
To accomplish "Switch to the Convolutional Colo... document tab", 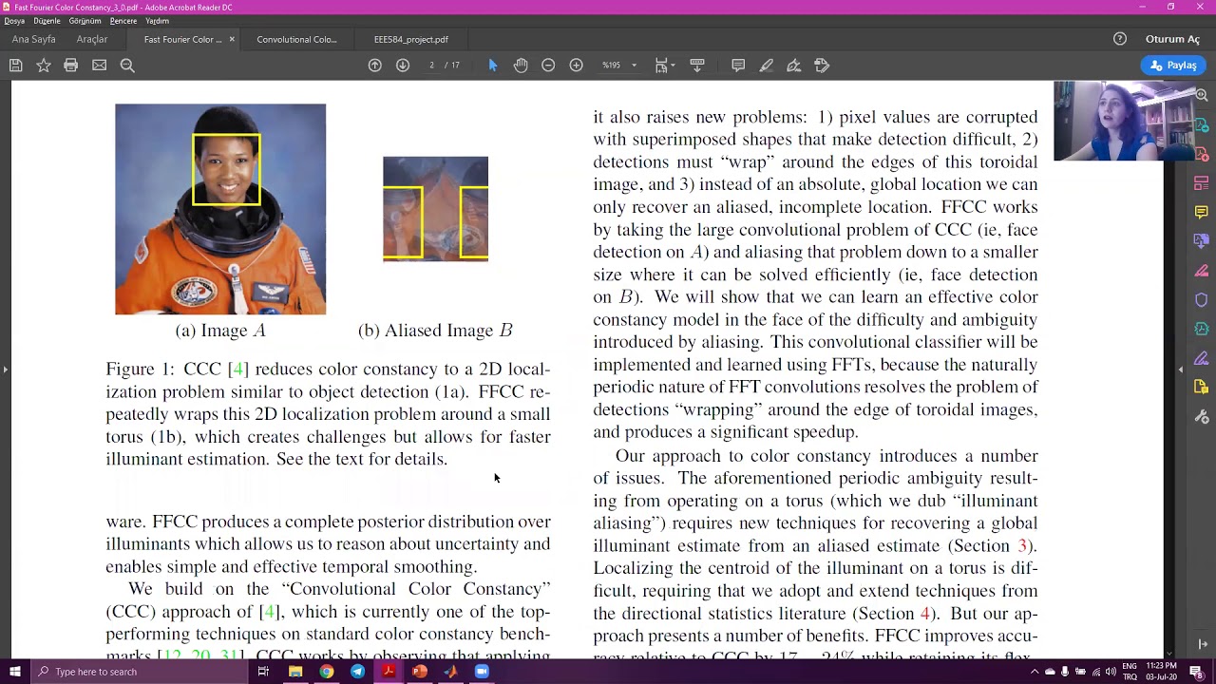I will click(x=296, y=39).
